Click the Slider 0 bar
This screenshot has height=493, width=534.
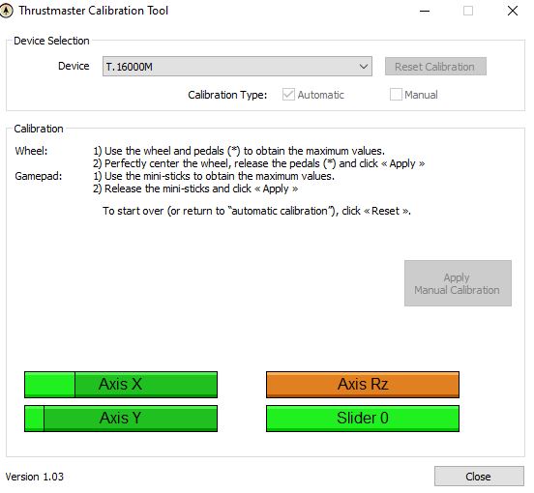[x=363, y=419]
